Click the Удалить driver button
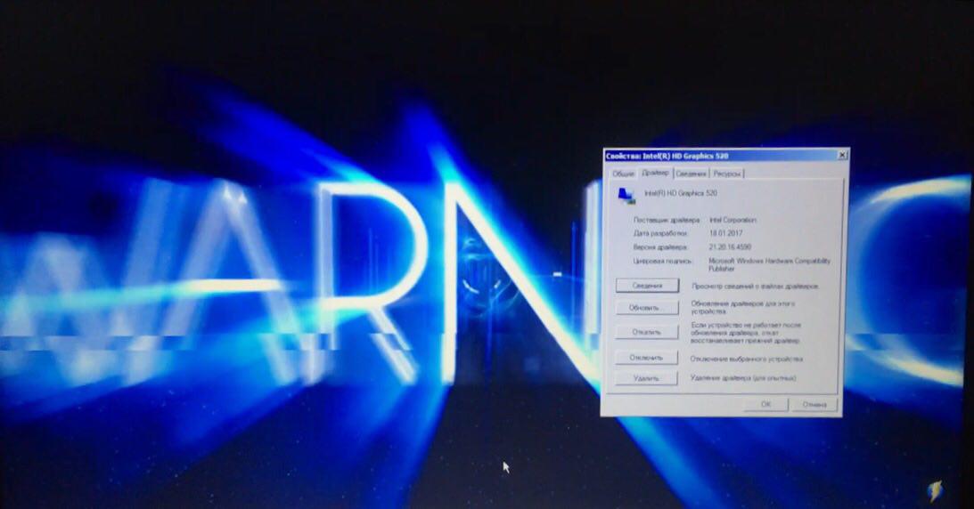The height and width of the screenshot is (509, 974). pyautogui.click(x=646, y=379)
